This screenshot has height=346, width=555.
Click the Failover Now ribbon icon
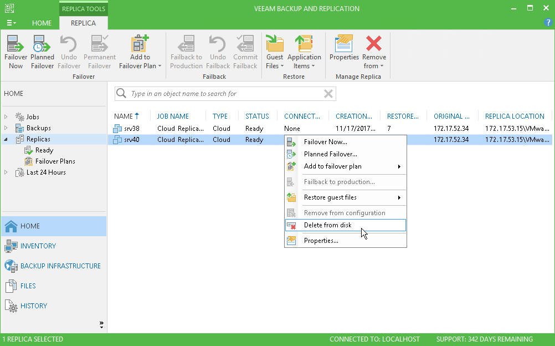tap(16, 53)
